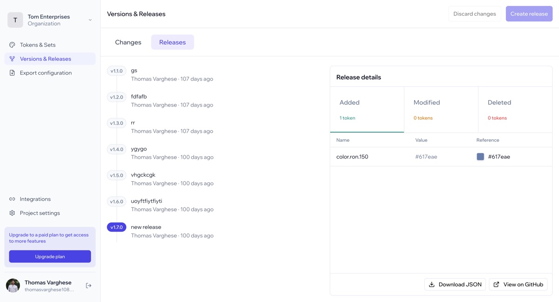
Task: Click the Reference column header
Action: point(488,140)
